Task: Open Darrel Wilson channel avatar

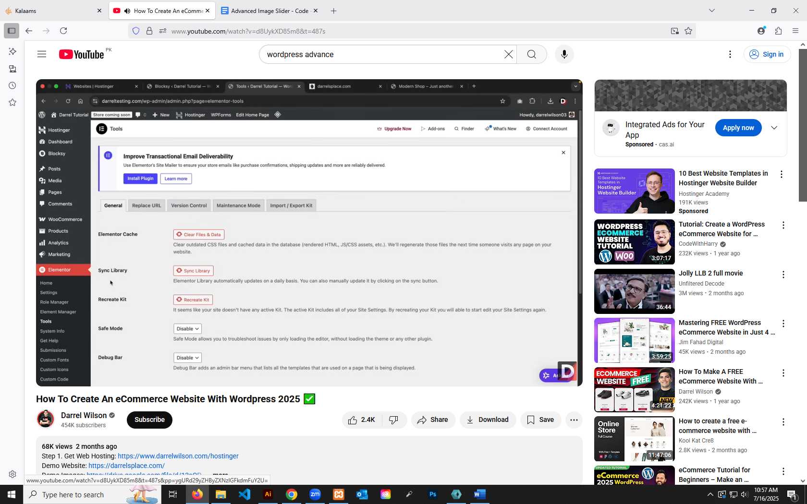Action: (x=46, y=419)
